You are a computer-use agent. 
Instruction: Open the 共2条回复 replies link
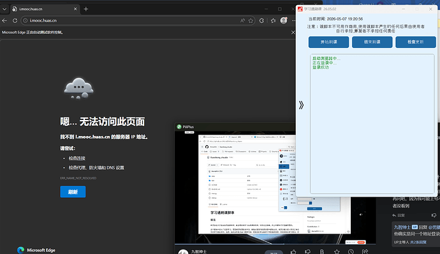point(418,242)
